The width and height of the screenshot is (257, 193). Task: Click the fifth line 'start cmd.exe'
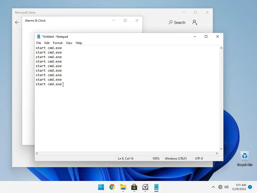[x=49, y=66]
